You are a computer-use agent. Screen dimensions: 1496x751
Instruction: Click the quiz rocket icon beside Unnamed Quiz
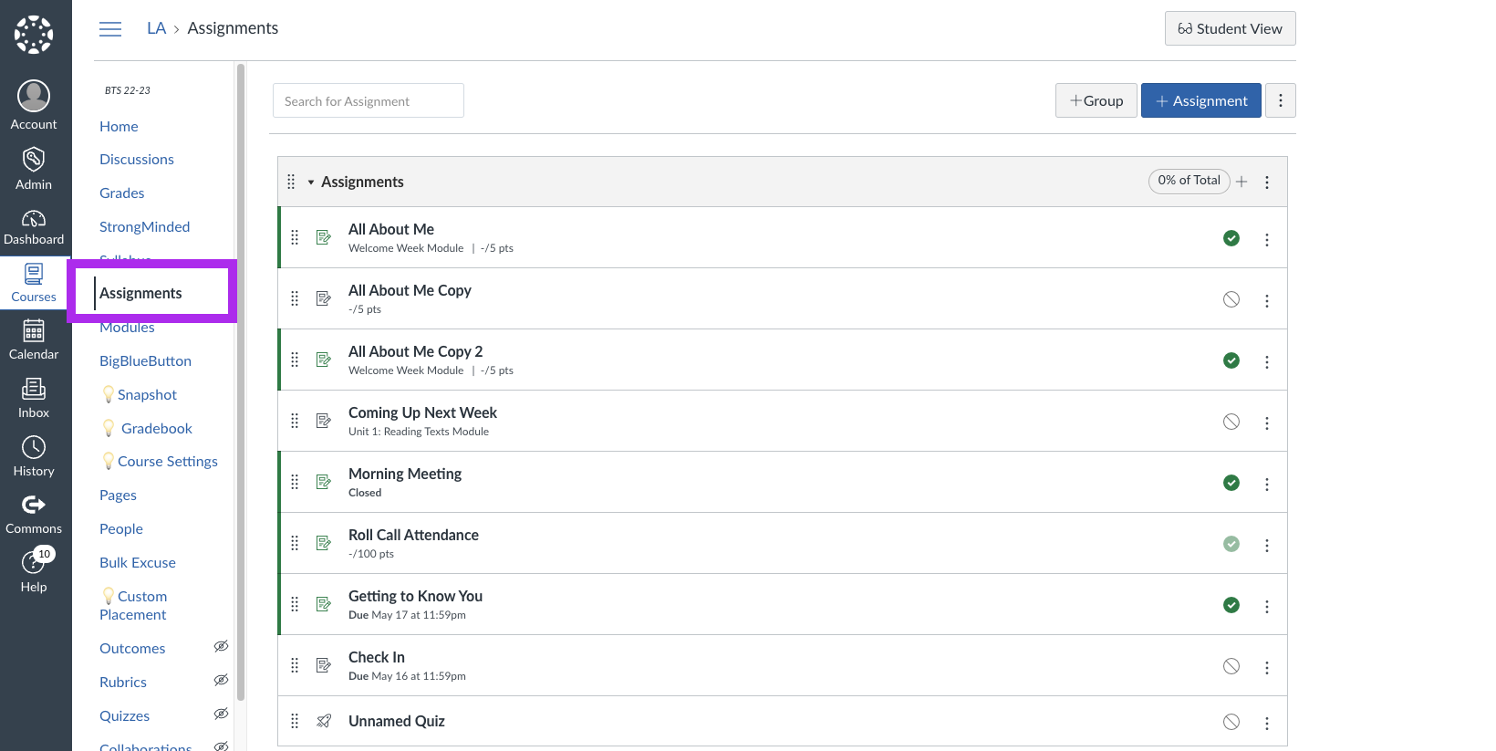(324, 721)
